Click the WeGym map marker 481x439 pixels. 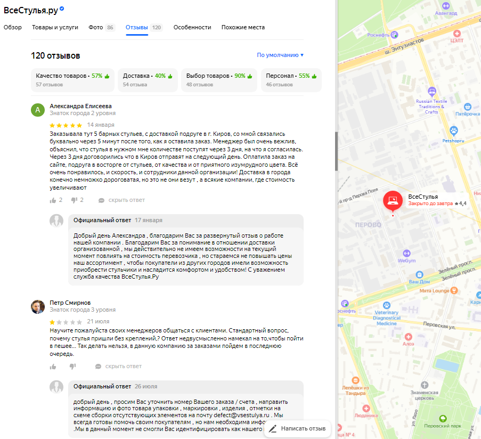click(x=407, y=254)
